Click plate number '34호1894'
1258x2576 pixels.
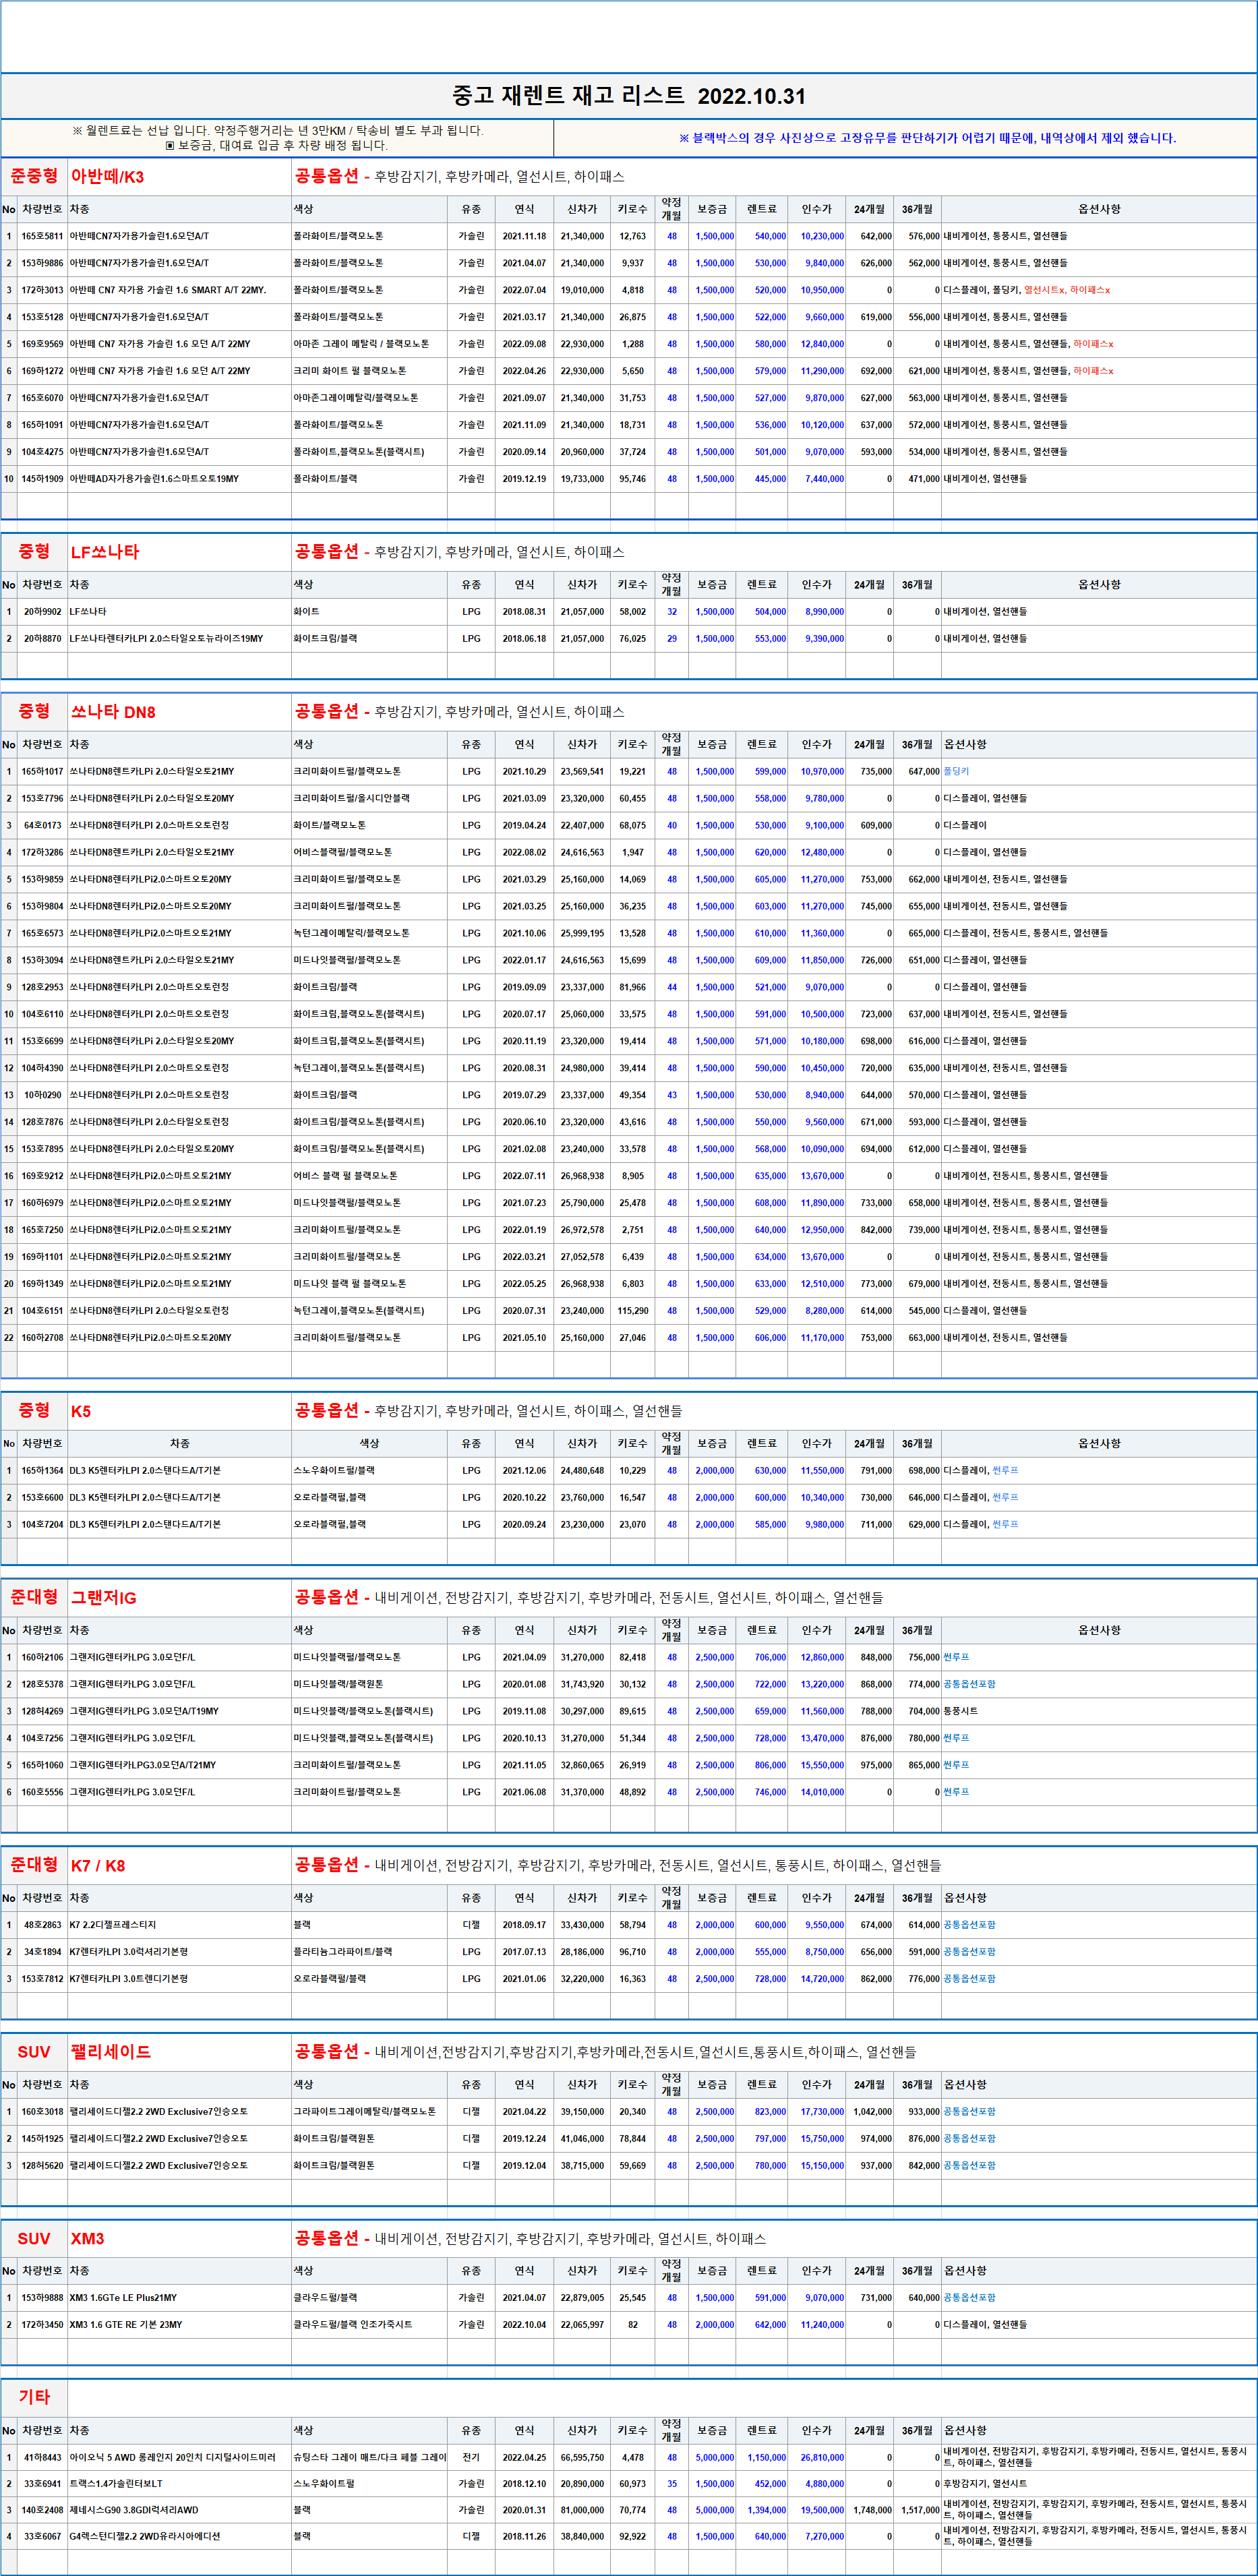point(42,1952)
